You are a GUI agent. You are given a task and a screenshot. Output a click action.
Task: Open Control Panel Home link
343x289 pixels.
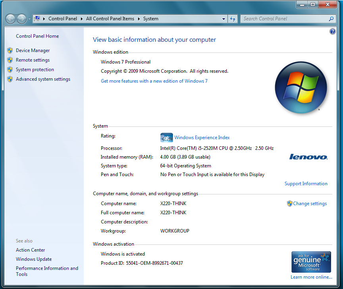pos(37,36)
